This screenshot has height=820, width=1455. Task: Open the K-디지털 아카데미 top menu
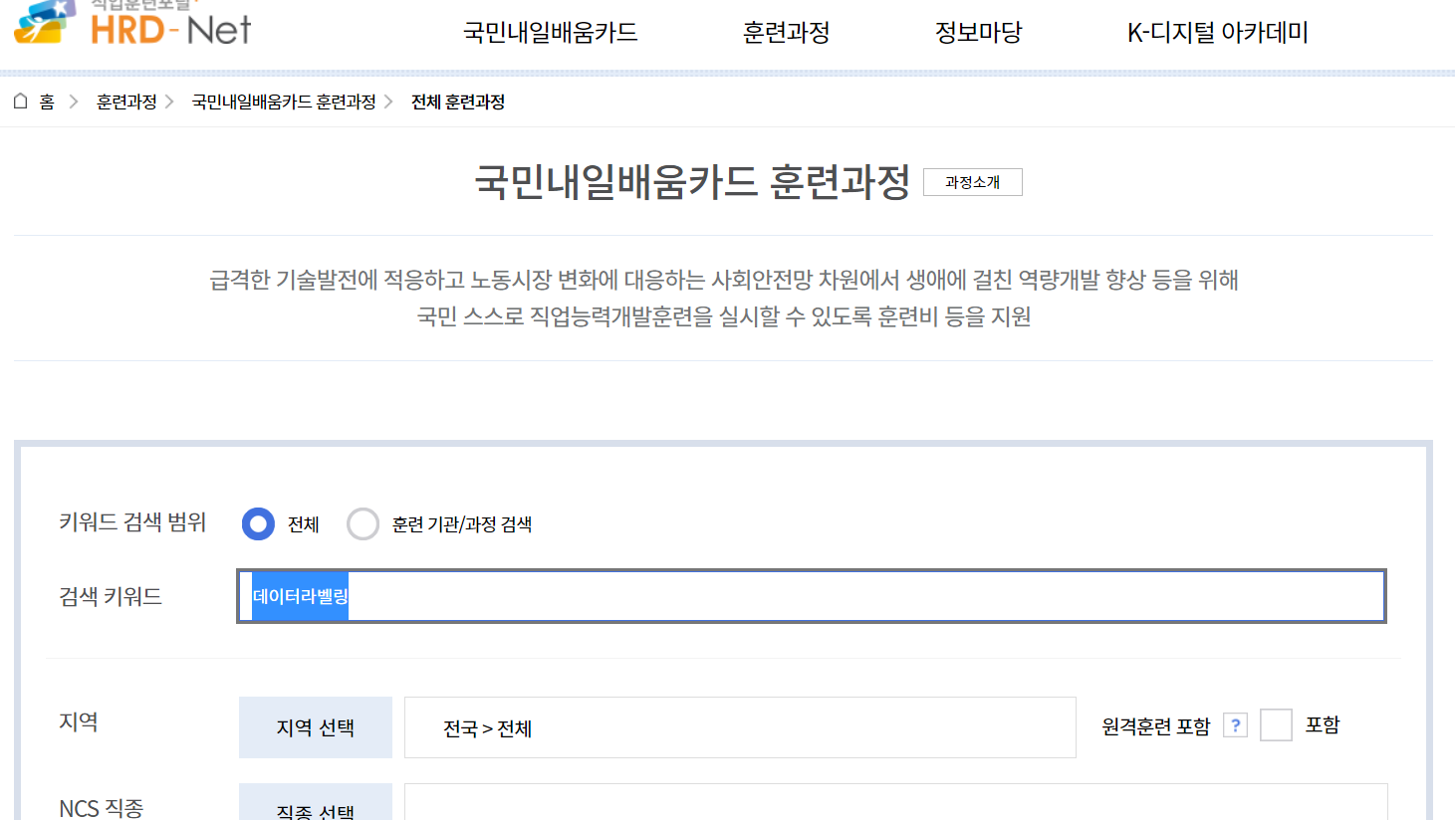(1218, 33)
